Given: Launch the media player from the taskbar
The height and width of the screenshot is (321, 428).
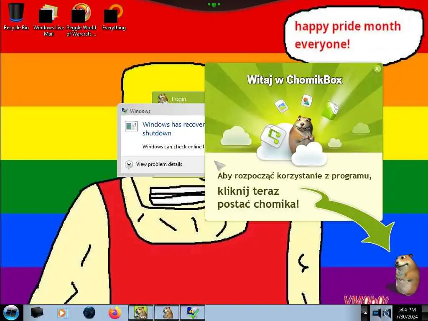Looking at the screenshot, I should click(x=62, y=313).
